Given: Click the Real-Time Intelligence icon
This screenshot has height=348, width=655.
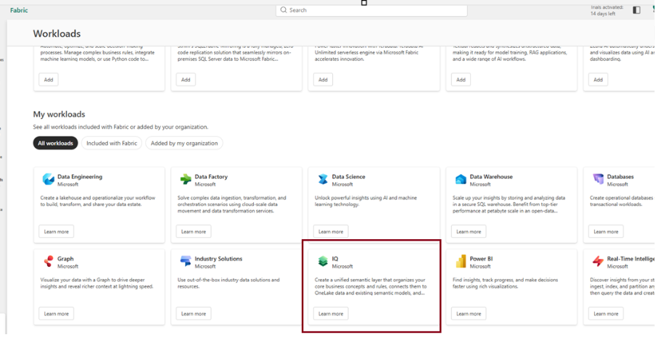Looking at the screenshot, I should click(x=598, y=262).
